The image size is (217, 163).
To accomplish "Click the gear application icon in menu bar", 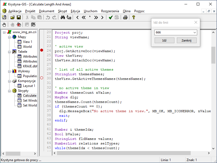I will coord(4,11).
